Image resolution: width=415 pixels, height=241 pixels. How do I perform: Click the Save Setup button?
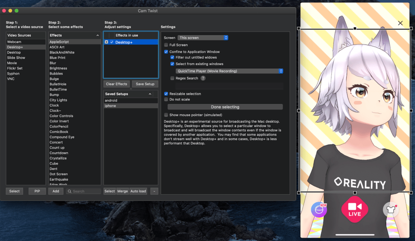coord(145,84)
